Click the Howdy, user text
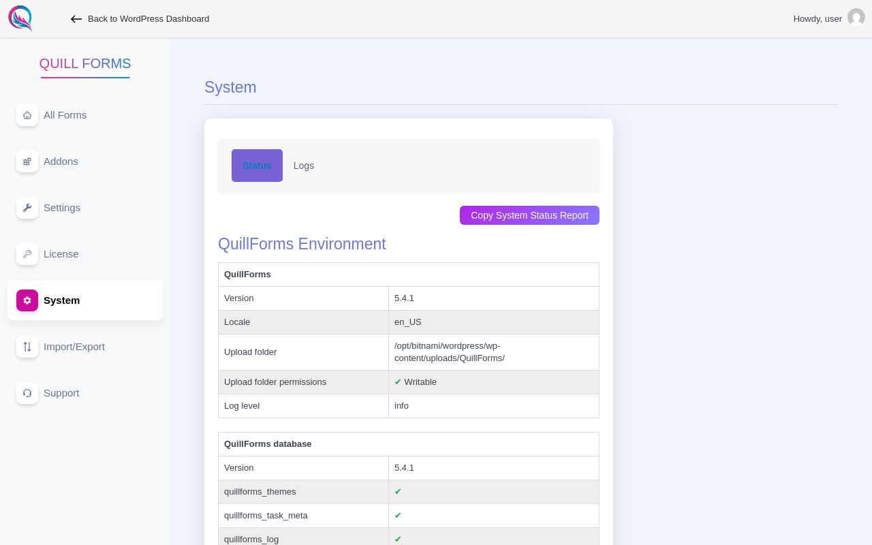The width and height of the screenshot is (872, 545). 817,19
